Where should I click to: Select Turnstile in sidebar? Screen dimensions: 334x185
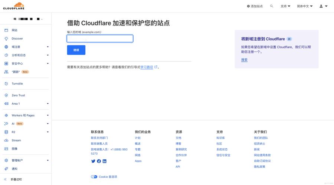(x=17, y=84)
